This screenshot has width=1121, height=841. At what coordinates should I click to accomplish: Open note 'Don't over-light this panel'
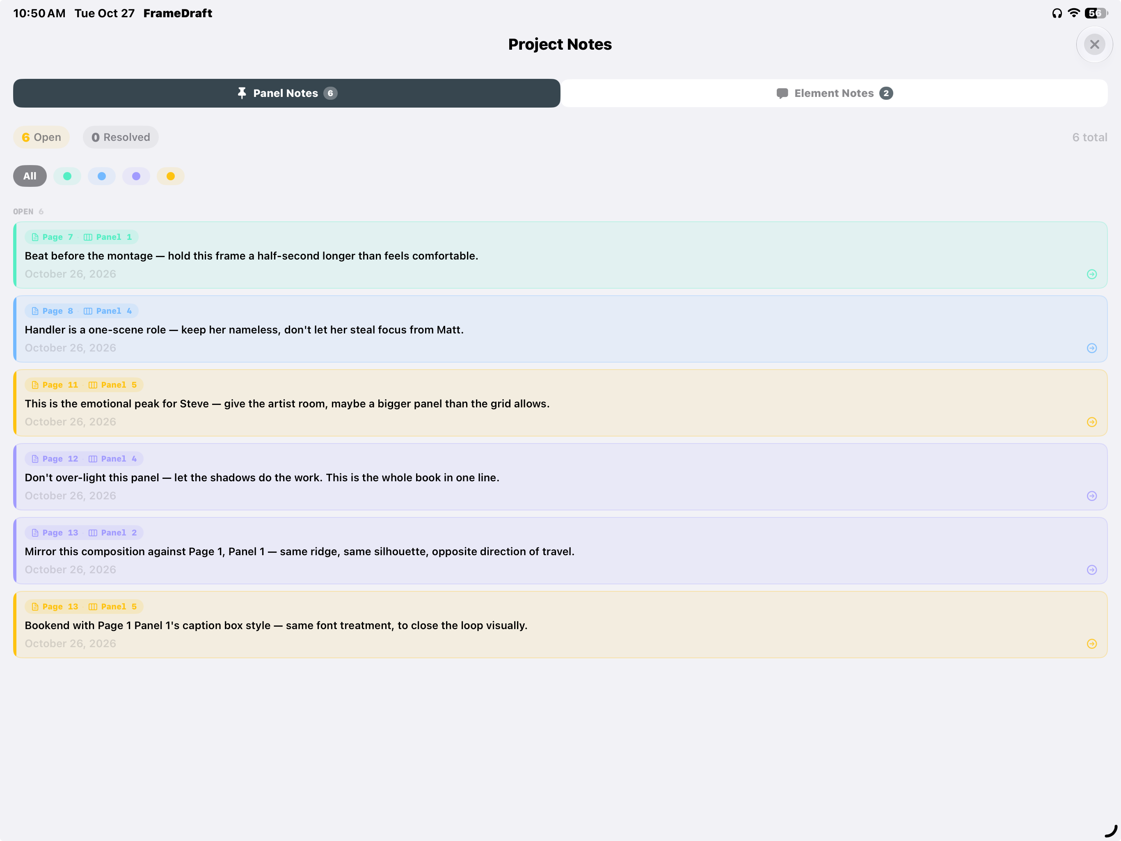click(x=560, y=477)
